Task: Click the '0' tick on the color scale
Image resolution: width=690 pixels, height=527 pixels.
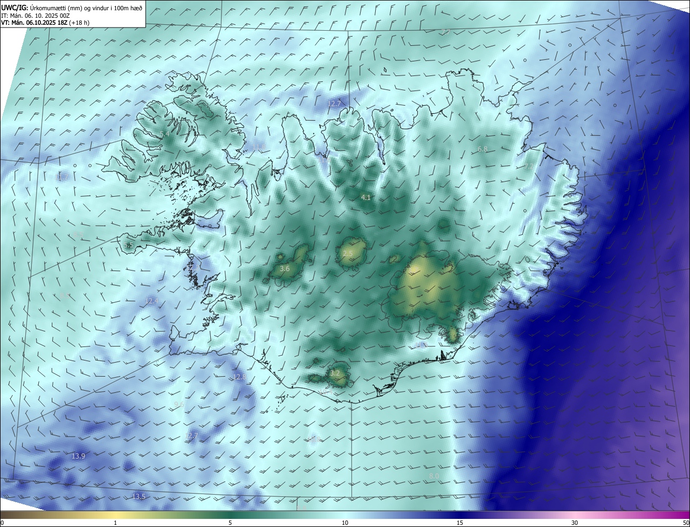Action: point(2,523)
